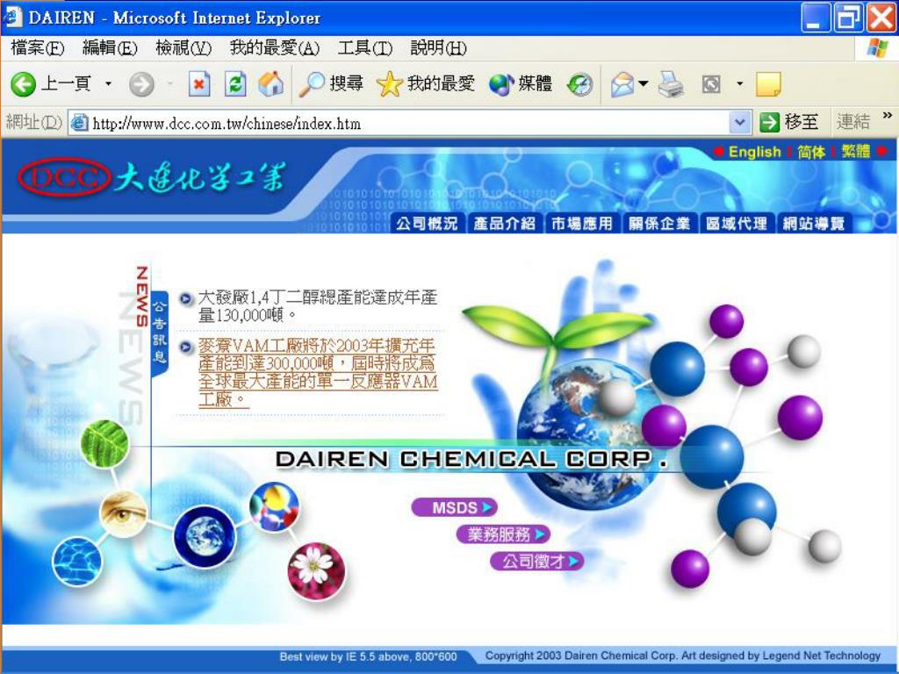899x674 pixels.
Task: Switch language to English
Action: tap(754, 152)
